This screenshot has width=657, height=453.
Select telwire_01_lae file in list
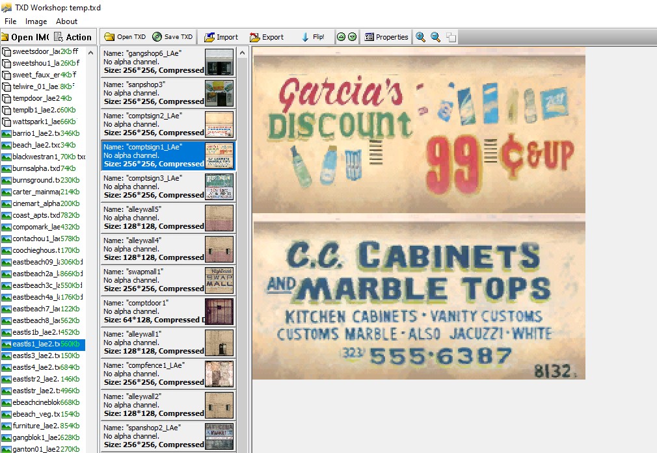tap(43, 86)
